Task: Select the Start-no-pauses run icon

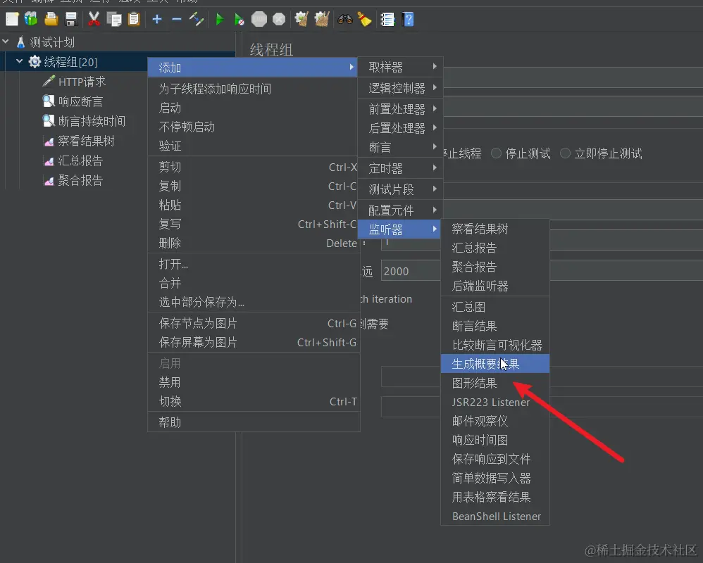Action: 239,19
